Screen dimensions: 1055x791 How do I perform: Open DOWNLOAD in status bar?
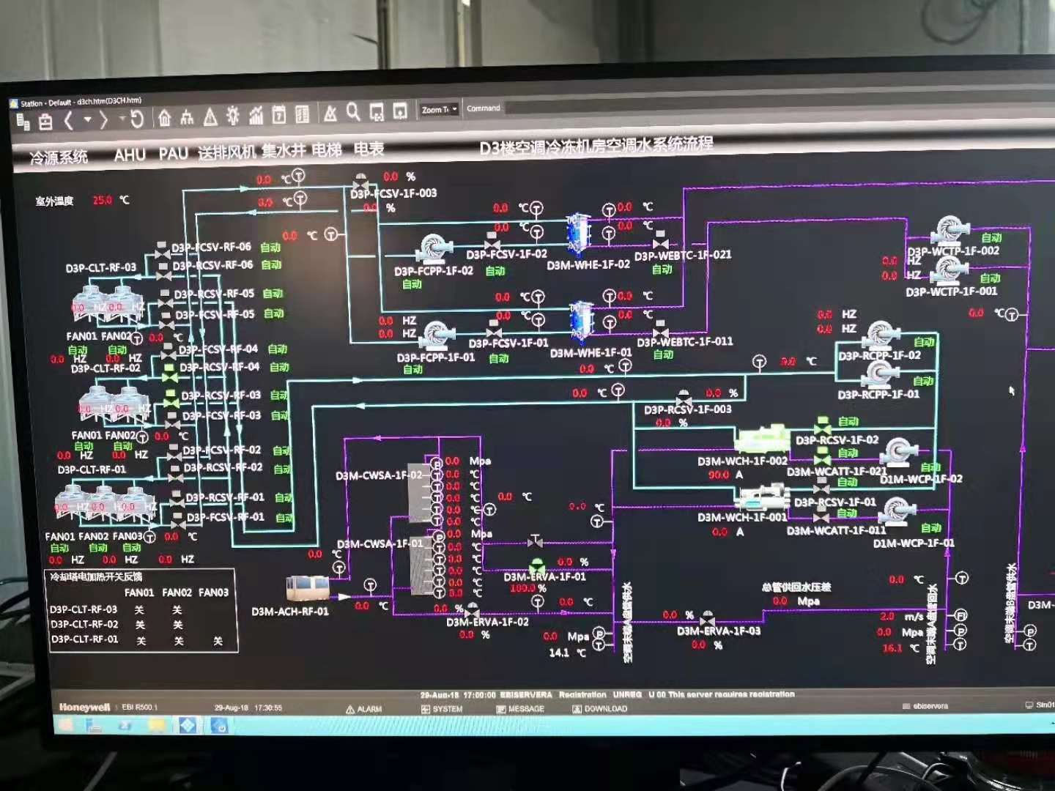600,709
